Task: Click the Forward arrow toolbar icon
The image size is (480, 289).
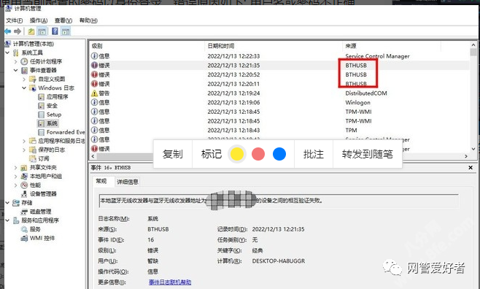Action: coord(18,31)
